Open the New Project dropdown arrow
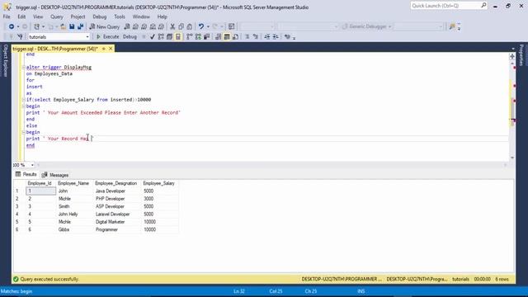Image resolution: width=528 pixels, height=297 pixels. pyautogui.click(x=43, y=26)
